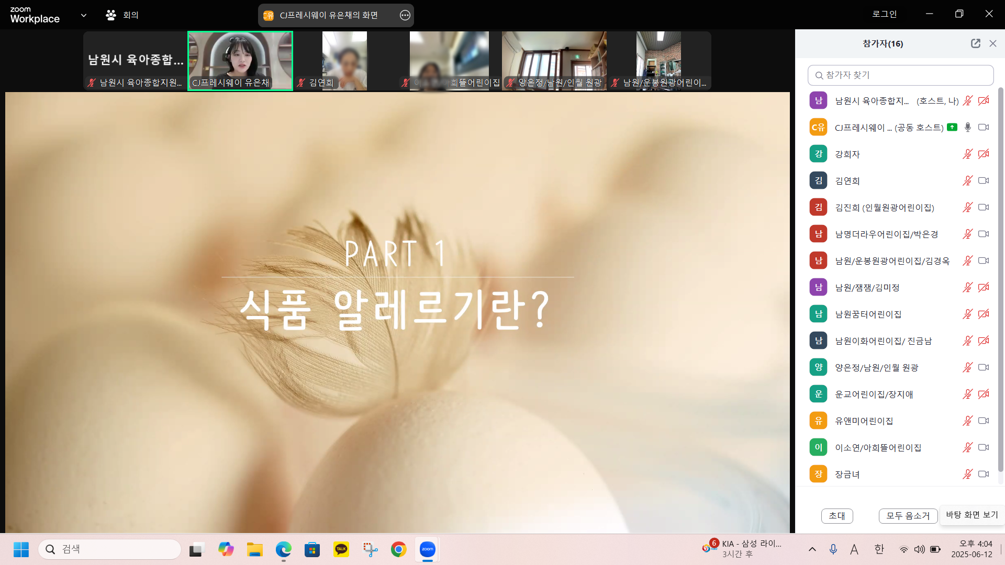Click host's own camera-off icon
Screen dimensions: 1005x565
(x=984, y=101)
